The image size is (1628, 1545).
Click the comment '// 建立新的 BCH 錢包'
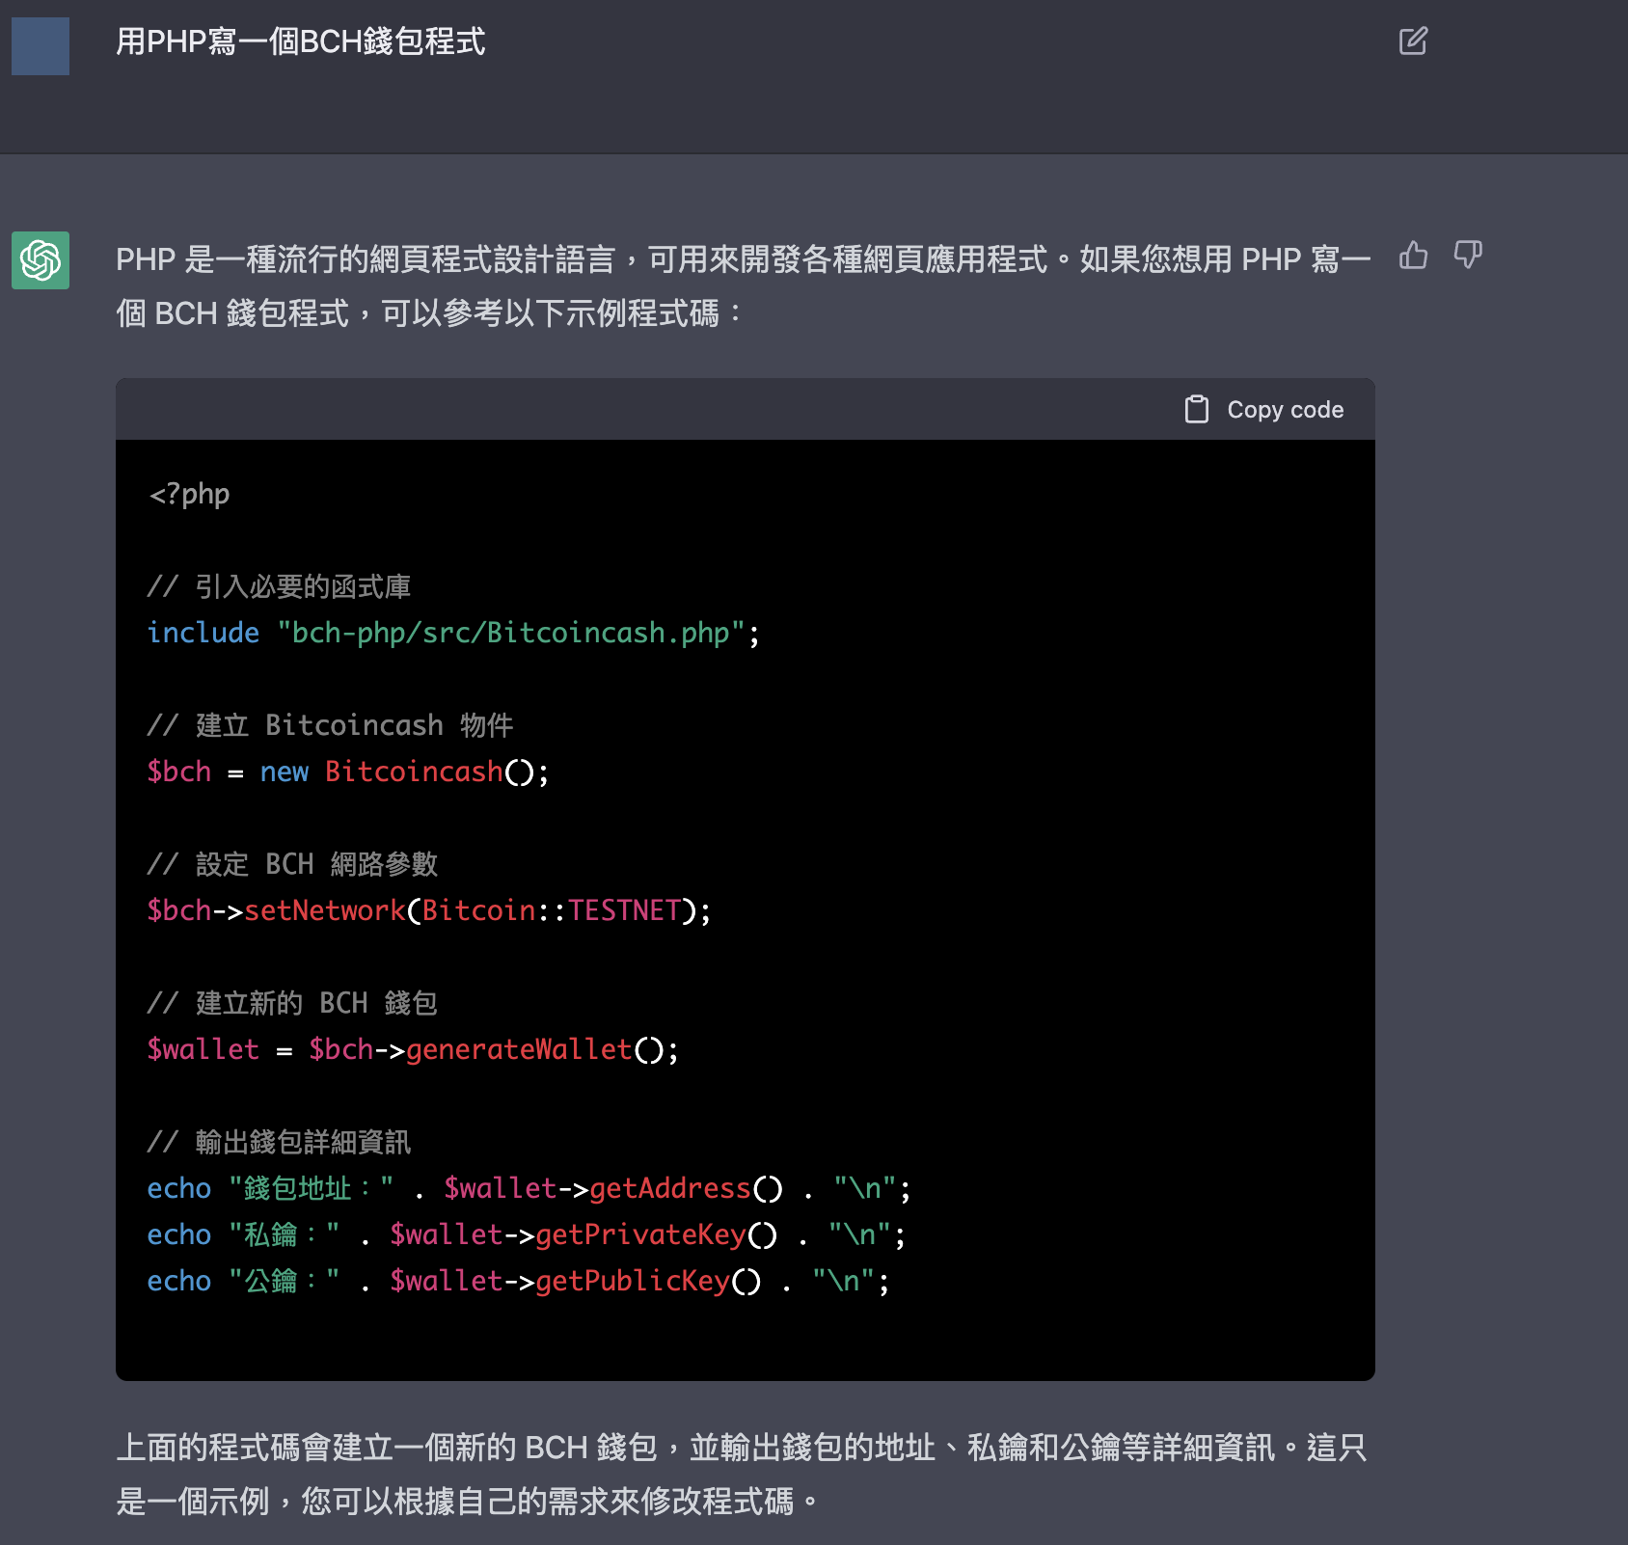[x=292, y=1003]
